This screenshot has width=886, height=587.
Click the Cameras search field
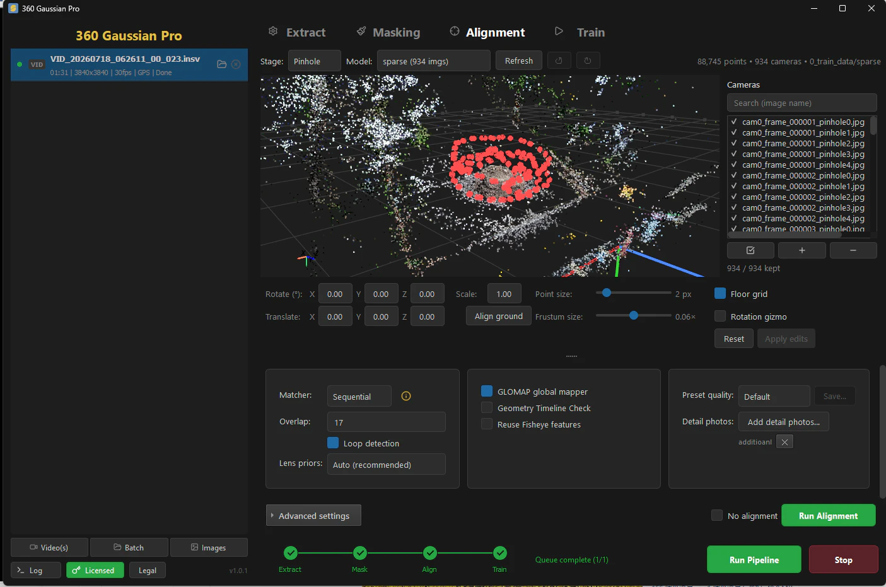(801, 103)
